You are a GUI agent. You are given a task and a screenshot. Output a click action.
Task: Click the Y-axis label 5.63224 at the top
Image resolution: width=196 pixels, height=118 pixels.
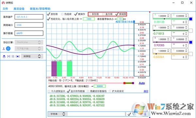pyautogui.click(x=142, y=24)
